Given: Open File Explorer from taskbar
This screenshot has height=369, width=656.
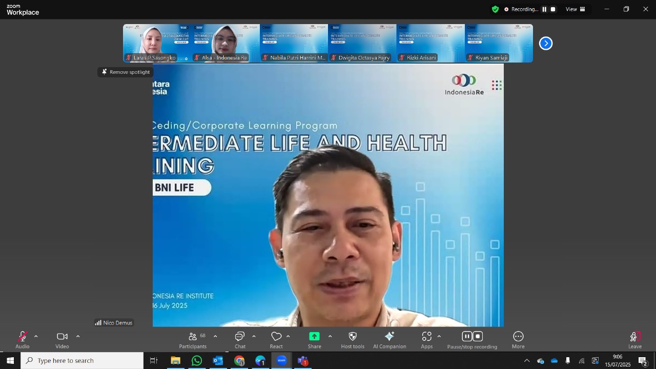Looking at the screenshot, I should (x=175, y=361).
